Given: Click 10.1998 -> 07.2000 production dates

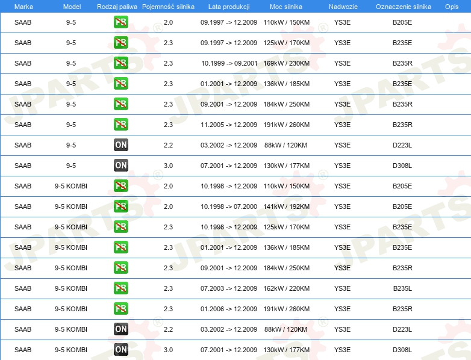Looking at the screenshot, I should click(x=229, y=206).
